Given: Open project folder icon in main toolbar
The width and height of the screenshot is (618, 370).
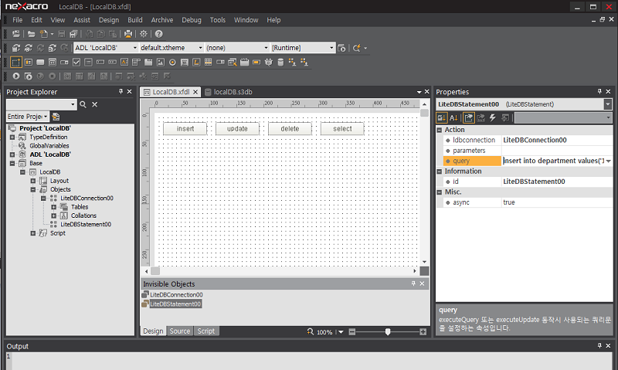Looking at the screenshot, I should click(x=31, y=34).
